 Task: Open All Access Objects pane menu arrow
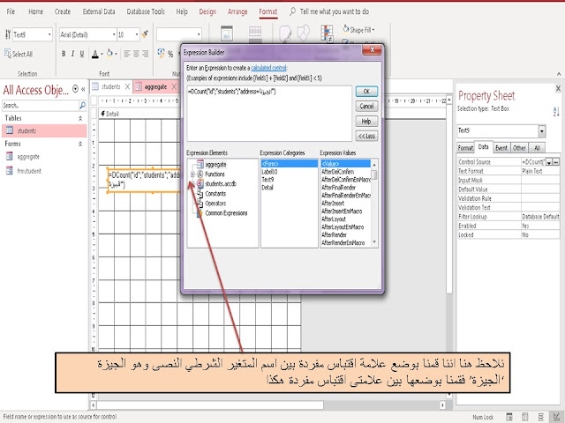[x=75, y=88]
